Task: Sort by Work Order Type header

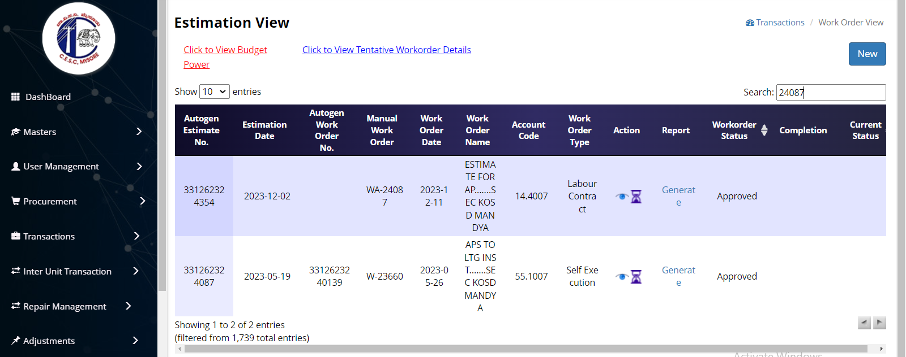Action: tap(579, 130)
